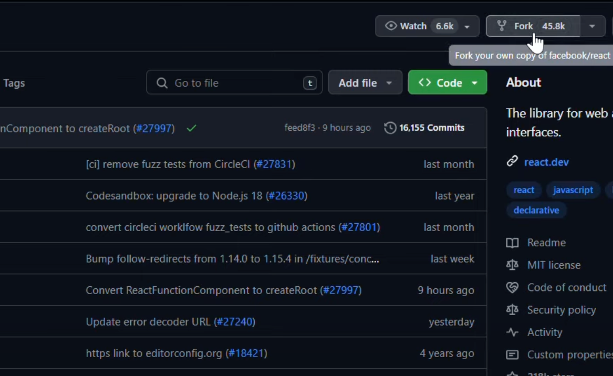Click the Code of conduct icon
The height and width of the screenshot is (376, 613).
(512, 287)
